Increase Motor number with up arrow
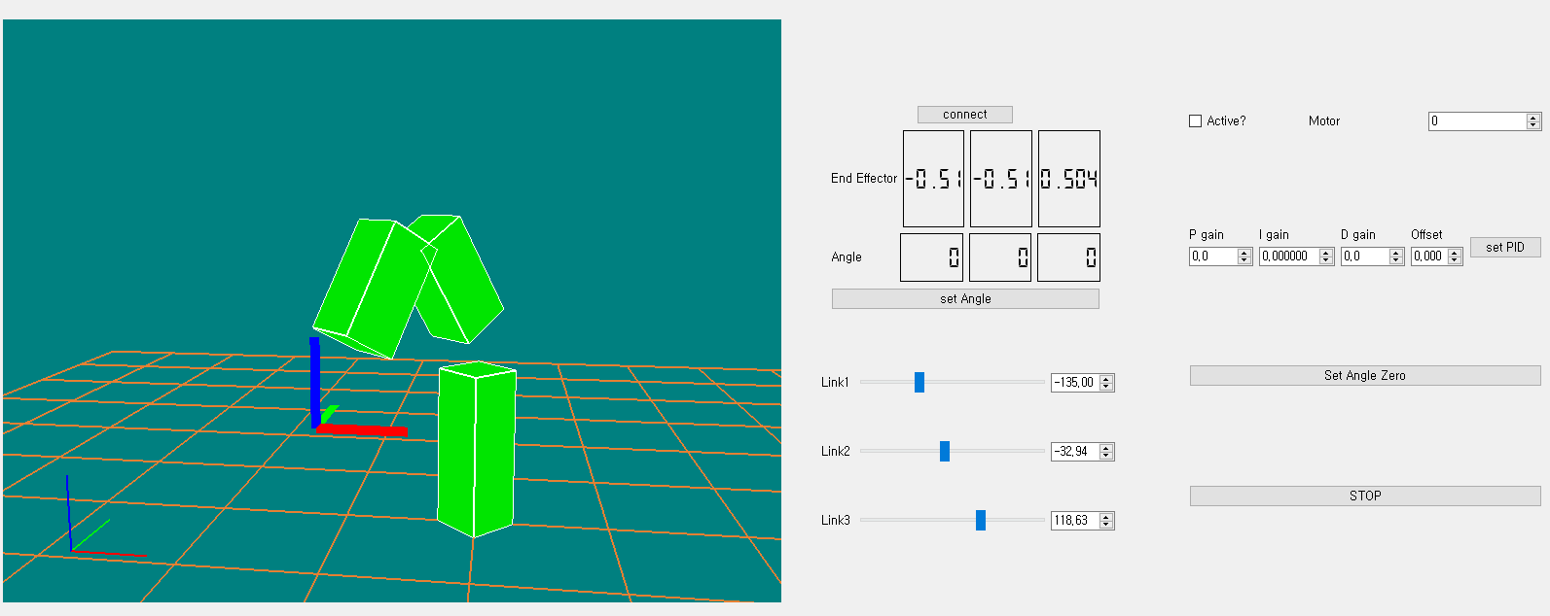 (x=1533, y=118)
